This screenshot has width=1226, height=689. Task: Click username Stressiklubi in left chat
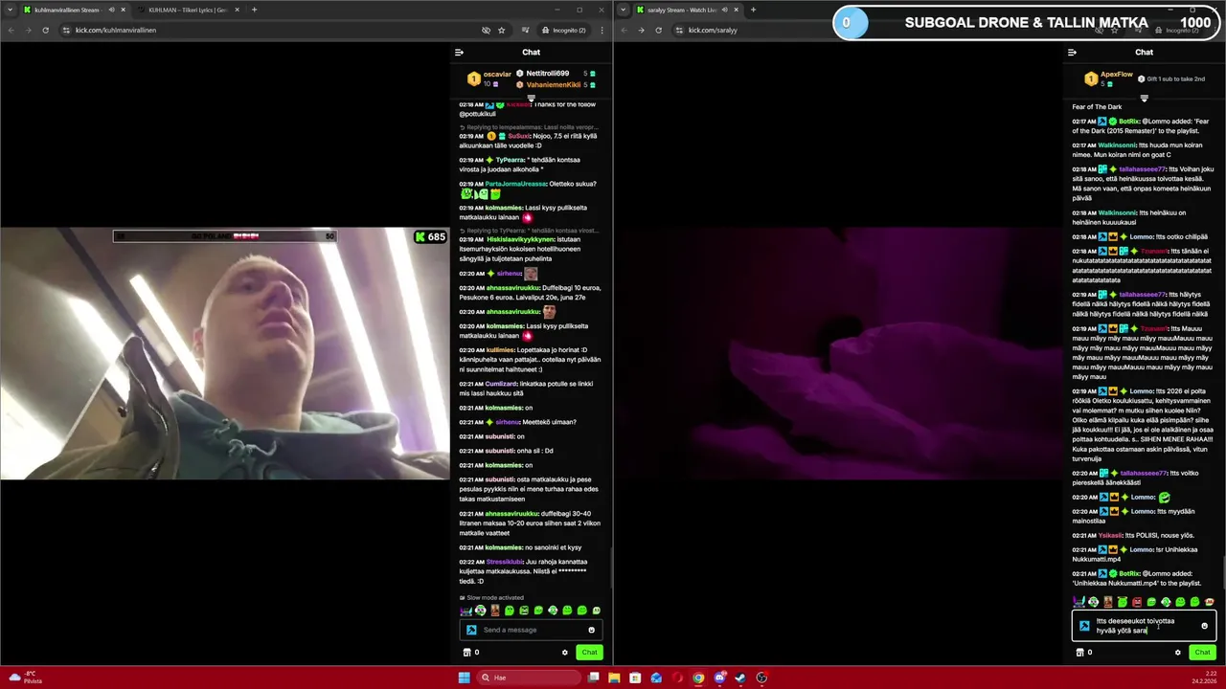pyautogui.click(x=505, y=562)
